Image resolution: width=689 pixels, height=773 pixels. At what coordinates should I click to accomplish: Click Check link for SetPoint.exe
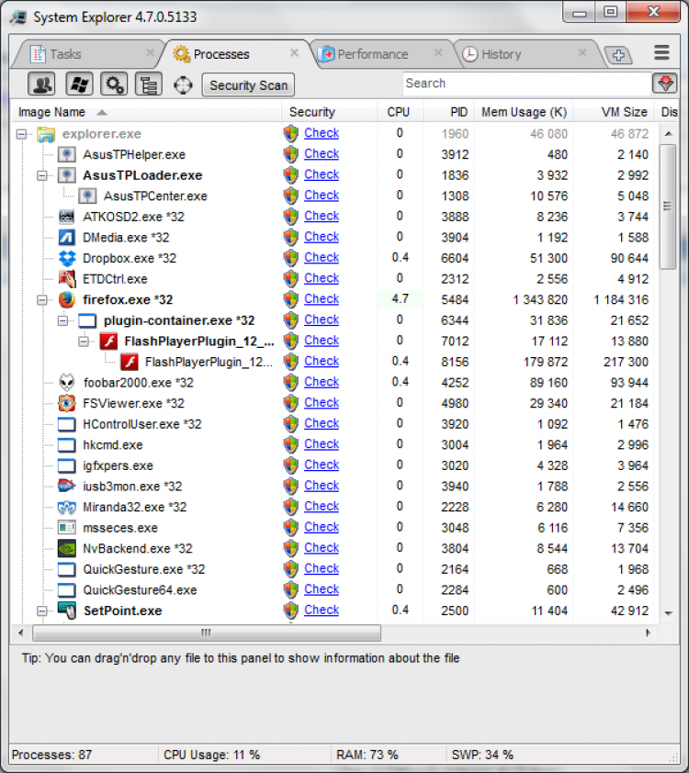point(322,610)
